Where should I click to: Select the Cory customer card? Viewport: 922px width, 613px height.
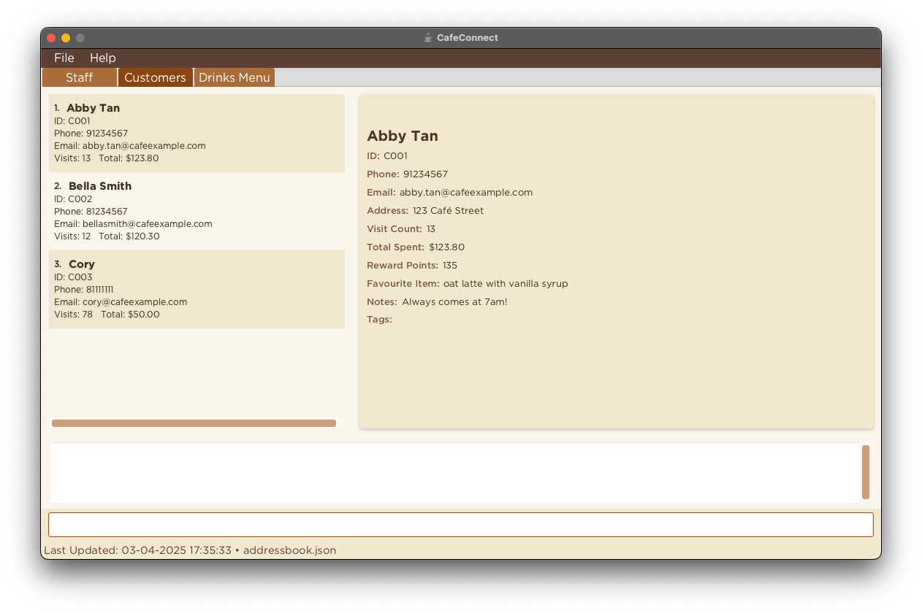click(x=197, y=289)
